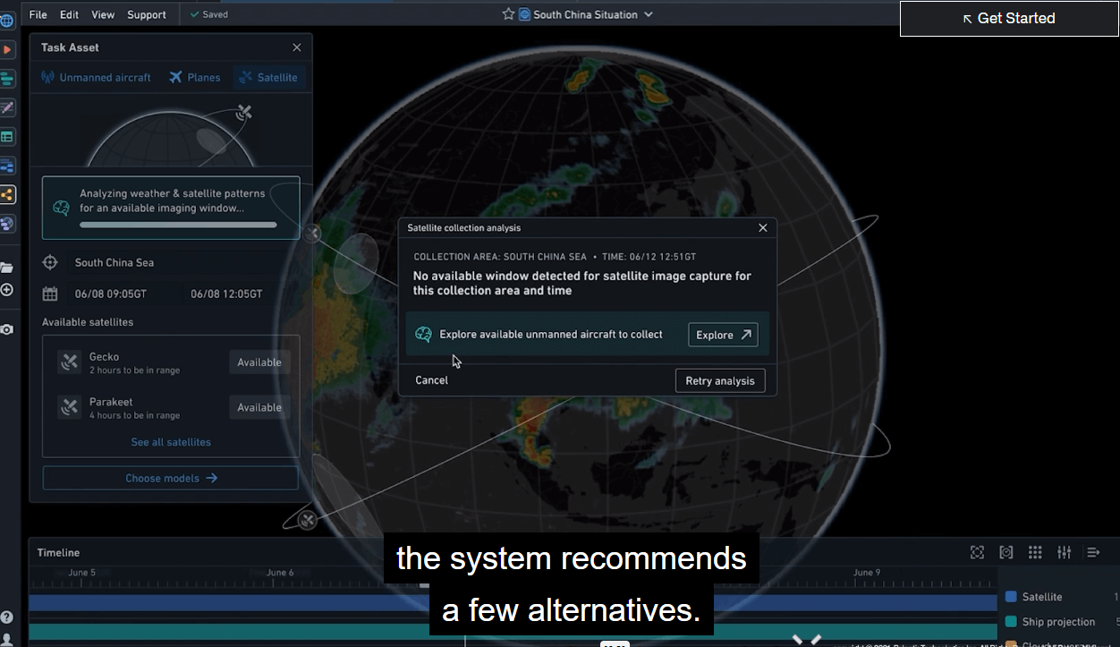Cancel the satellite collection analysis dialog
Image resolution: width=1120 pixels, height=647 pixels.
point(431,380)
